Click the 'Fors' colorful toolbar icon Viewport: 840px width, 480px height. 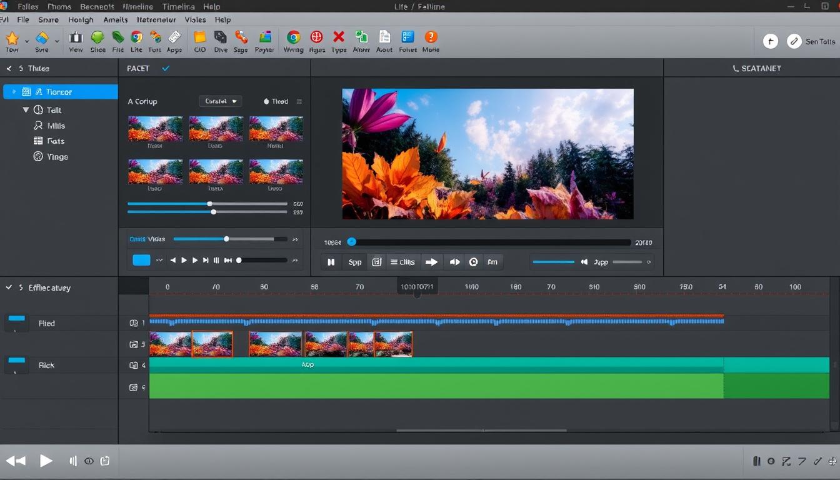click(155, 37)
